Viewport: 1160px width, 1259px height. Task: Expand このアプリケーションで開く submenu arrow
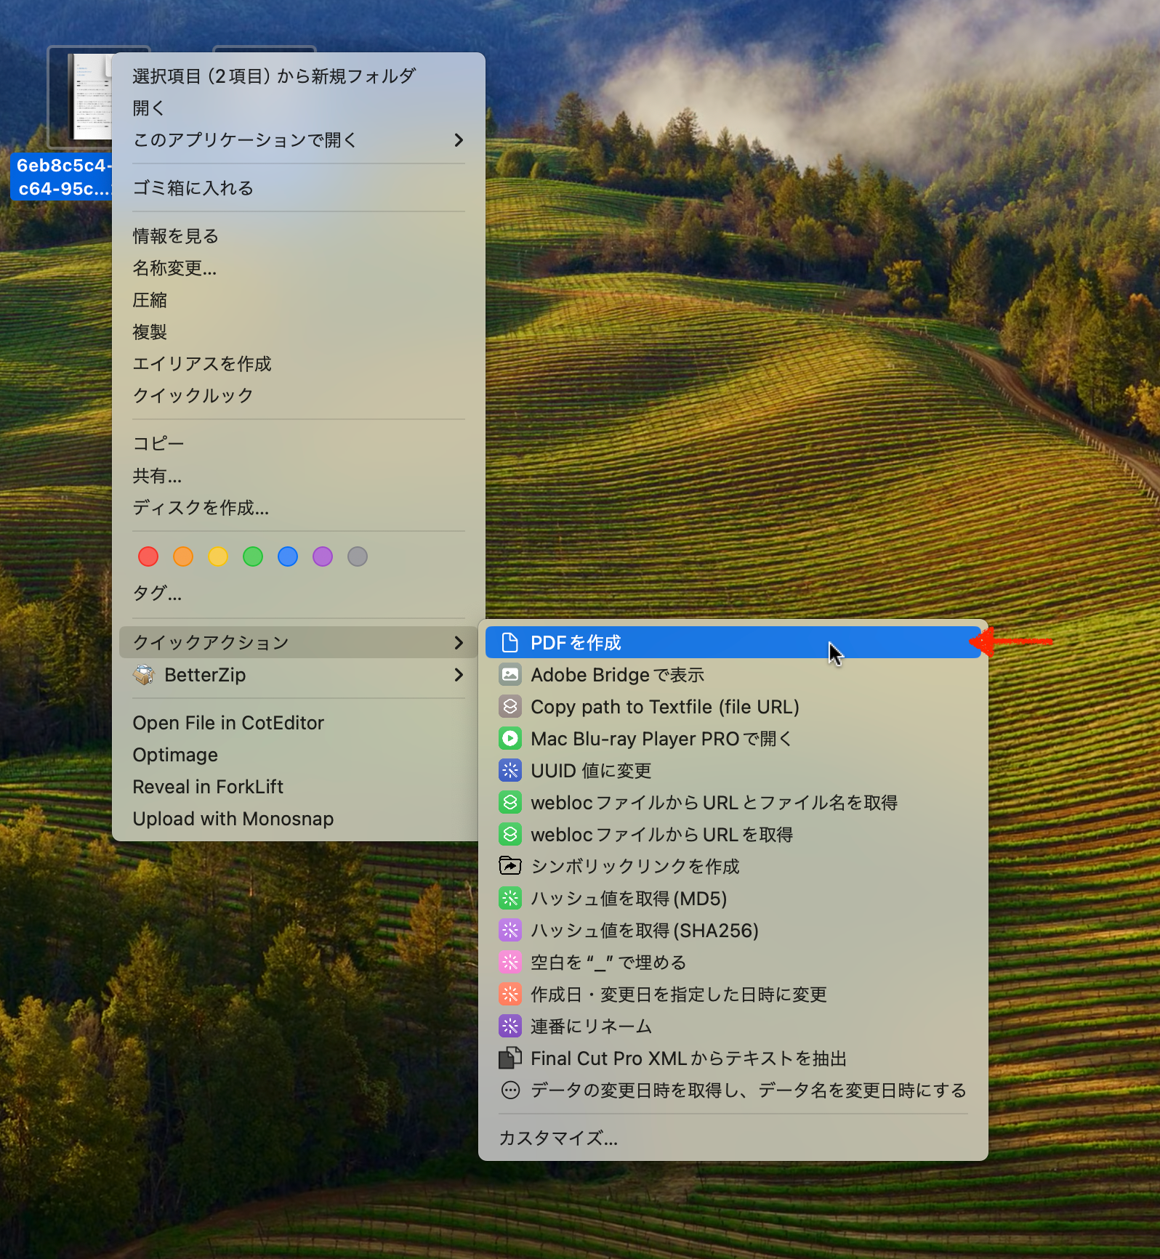click(459, 140)
